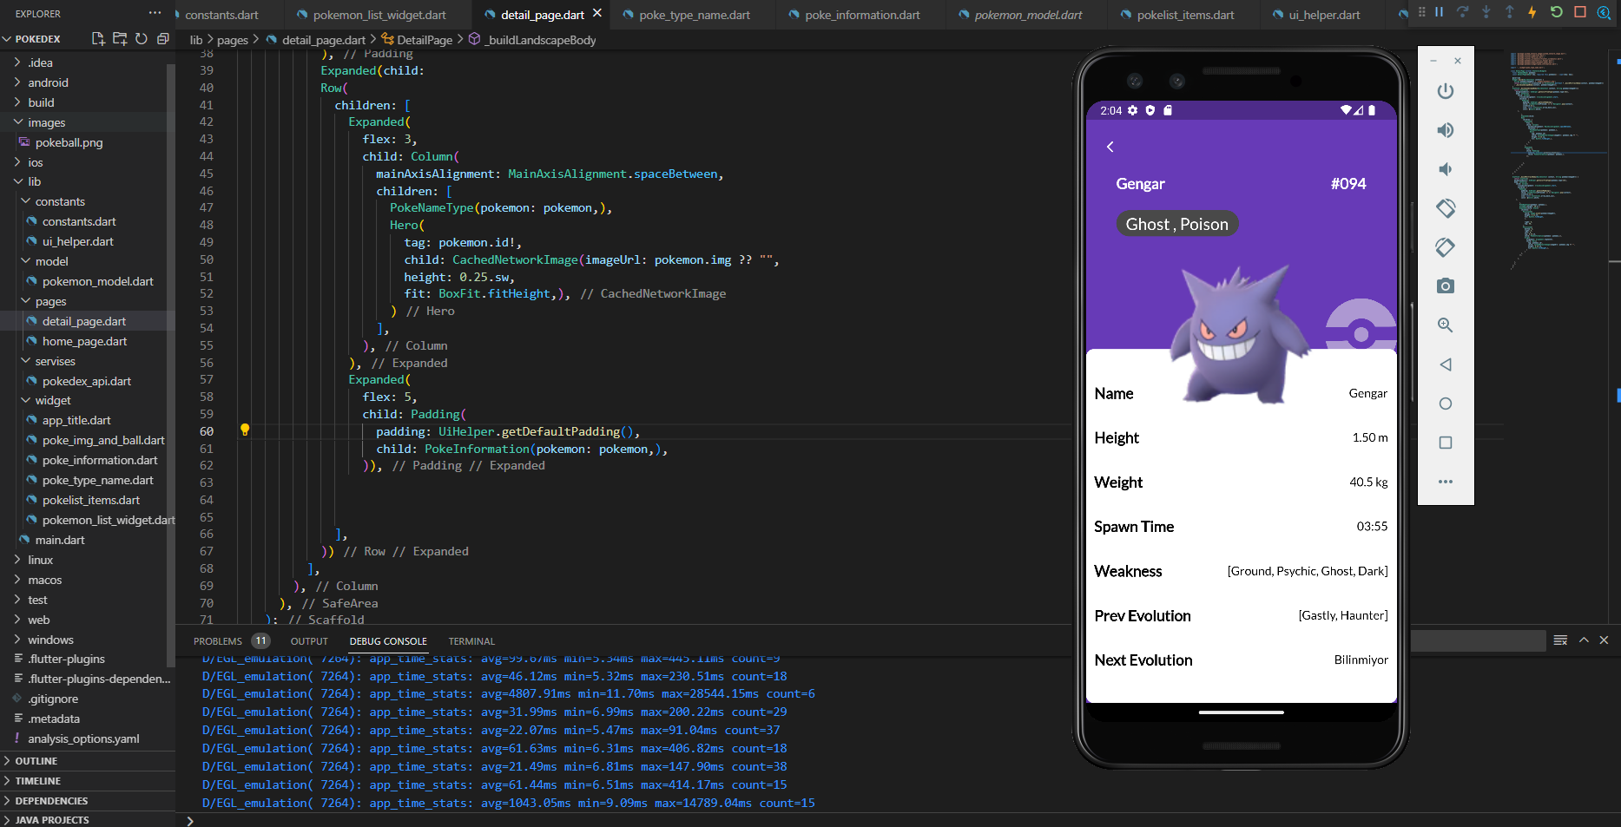Image resolution: width=1621 pixels, height=827 pixels.
Task: Stop debugging with the red square
Action: pos(1580,12)
